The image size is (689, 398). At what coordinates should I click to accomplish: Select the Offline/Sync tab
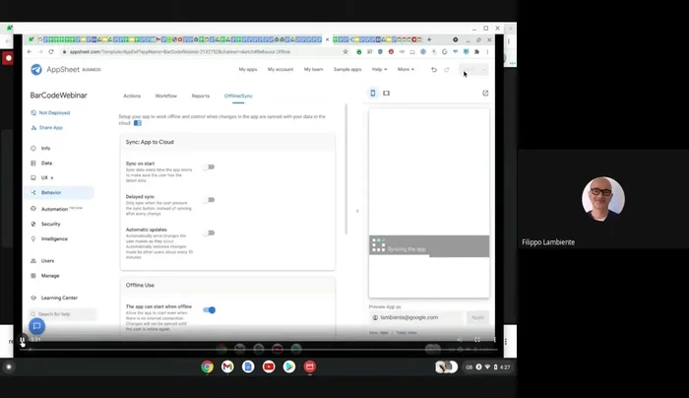[x=238, y=96]
